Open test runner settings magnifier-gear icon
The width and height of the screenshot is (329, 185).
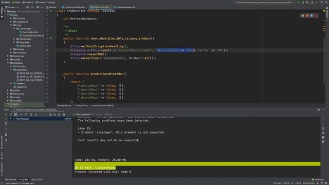click(64, 115)
